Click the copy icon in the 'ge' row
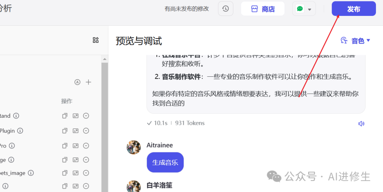Viewport: 383px width, 192px height. (x=65, y=160)
